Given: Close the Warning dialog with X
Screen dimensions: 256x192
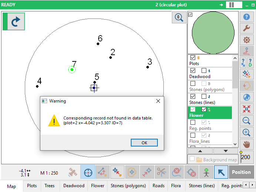Looking at the screenshot, I should (x=158, y=101).
